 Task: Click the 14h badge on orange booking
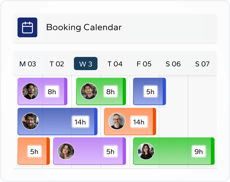coord(139,122)
